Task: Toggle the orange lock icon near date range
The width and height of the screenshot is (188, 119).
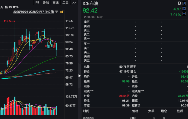Action: [62, 12]
